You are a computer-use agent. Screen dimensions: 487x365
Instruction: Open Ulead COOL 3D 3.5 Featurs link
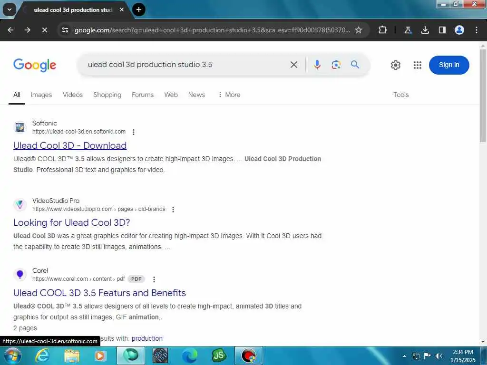tap(100, 293)
